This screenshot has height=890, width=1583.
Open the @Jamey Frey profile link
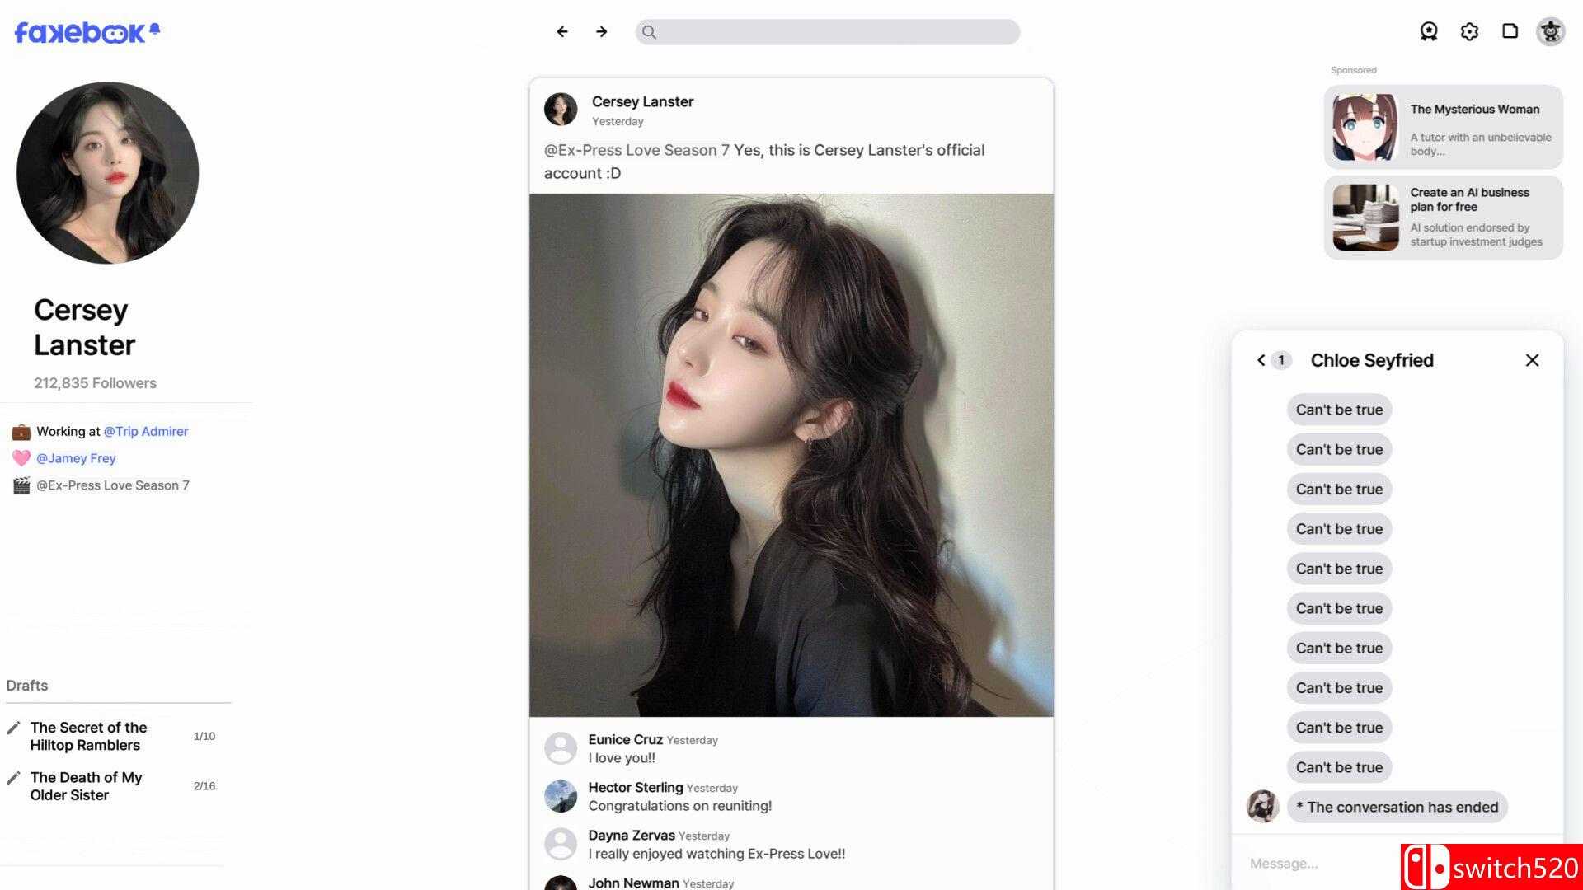[x=76, y=458]
